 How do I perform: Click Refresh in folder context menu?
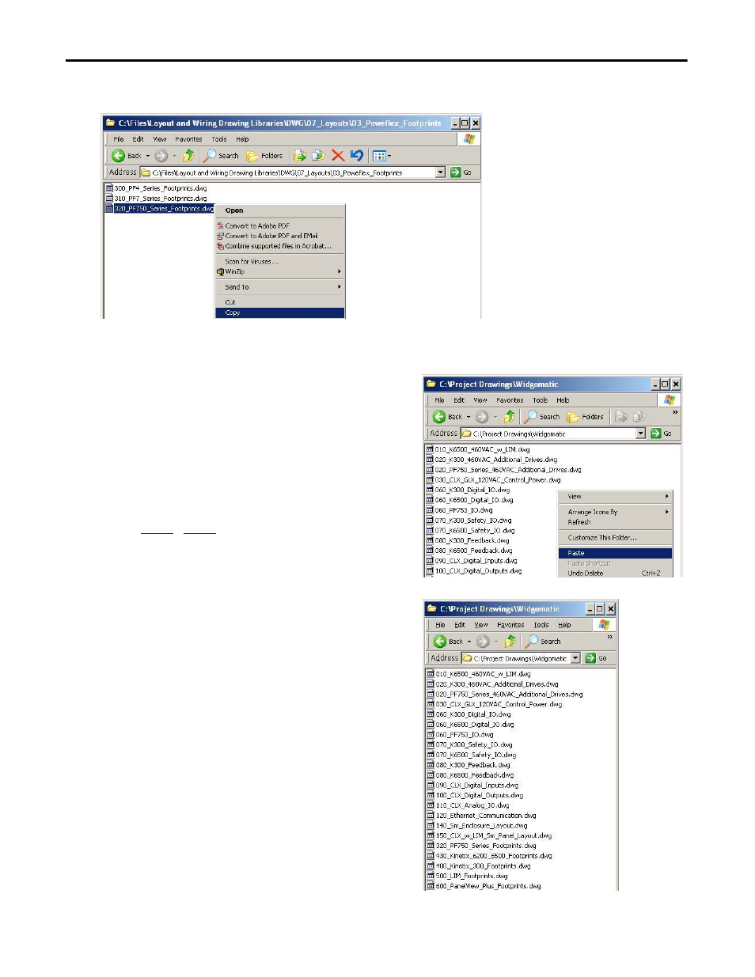(615, 522)
